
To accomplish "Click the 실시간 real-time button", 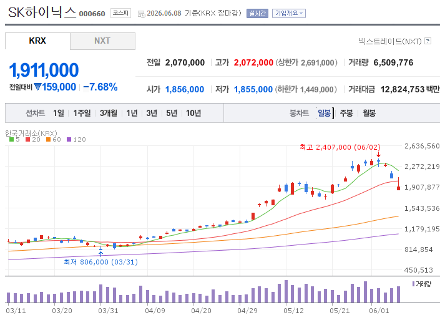I will click(x=257, y=14).
